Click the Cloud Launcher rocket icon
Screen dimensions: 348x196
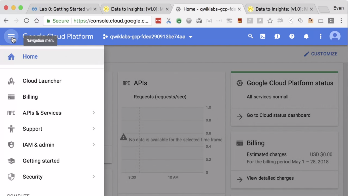point(11,81)
